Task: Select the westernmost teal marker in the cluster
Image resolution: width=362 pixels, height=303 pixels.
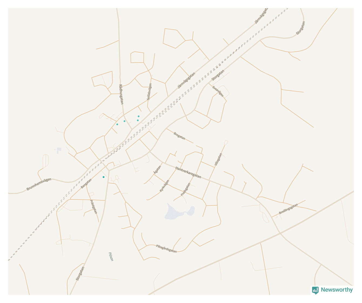Action: (x=117, y=124)
